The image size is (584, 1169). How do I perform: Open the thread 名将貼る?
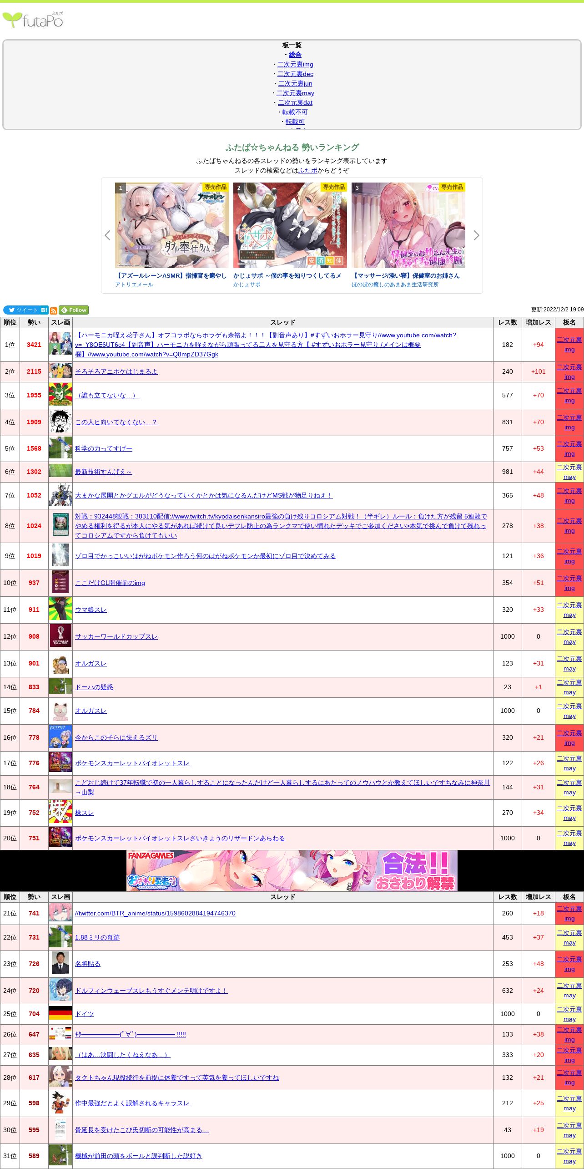point(88,964)
